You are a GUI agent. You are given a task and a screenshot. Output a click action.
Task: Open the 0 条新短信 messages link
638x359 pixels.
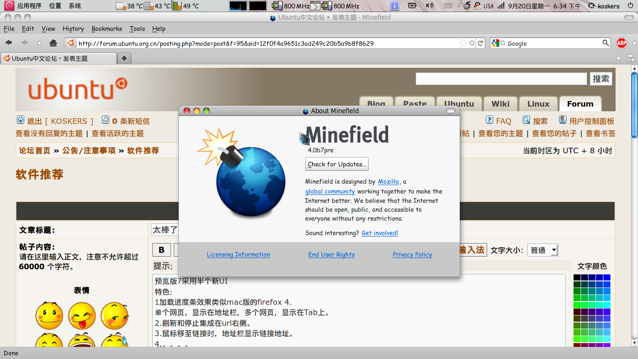click(x=131, y=121)
